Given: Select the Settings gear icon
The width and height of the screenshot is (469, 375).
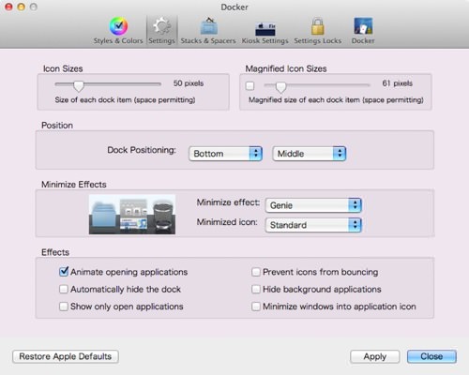Looking at the screenshot, I should coord(161,26).
